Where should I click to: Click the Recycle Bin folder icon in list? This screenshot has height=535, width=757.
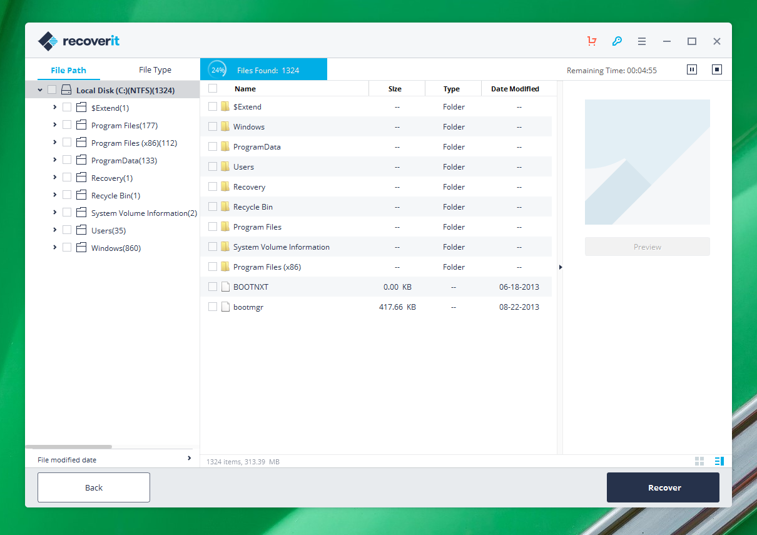click(225, 206)
